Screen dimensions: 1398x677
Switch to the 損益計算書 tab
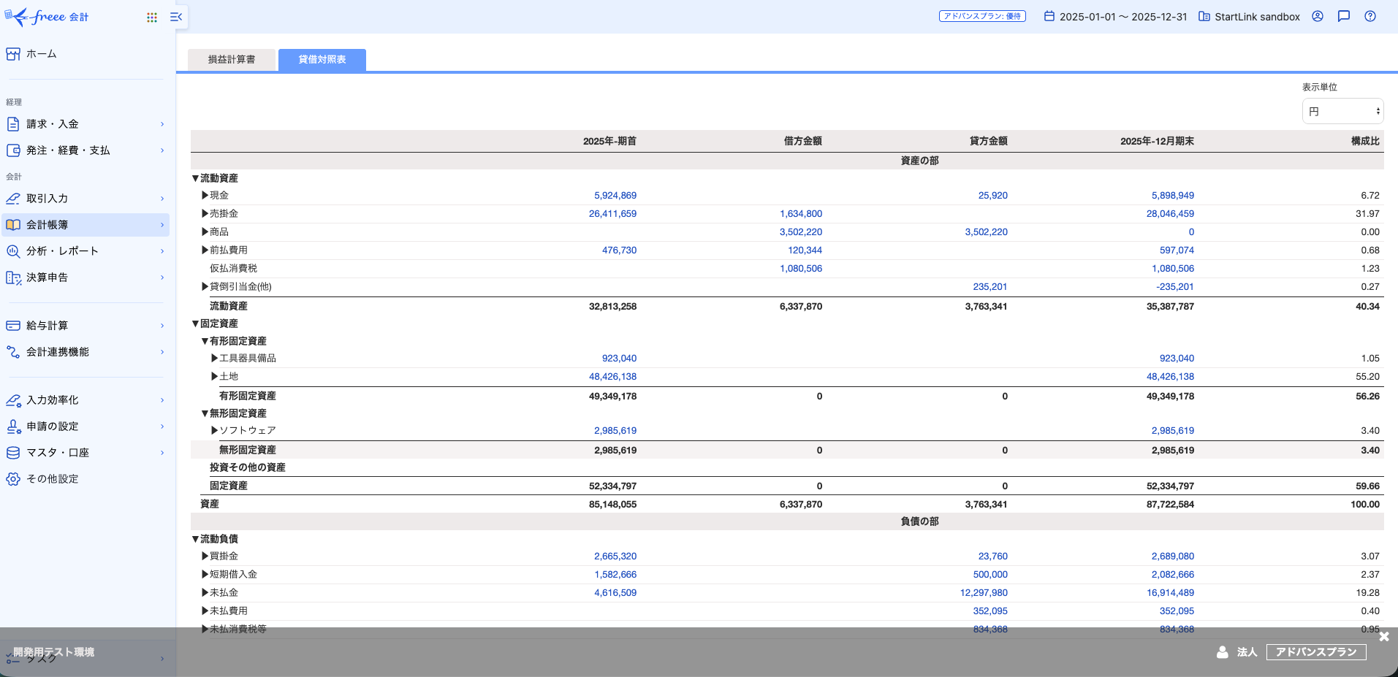[232, 60]
